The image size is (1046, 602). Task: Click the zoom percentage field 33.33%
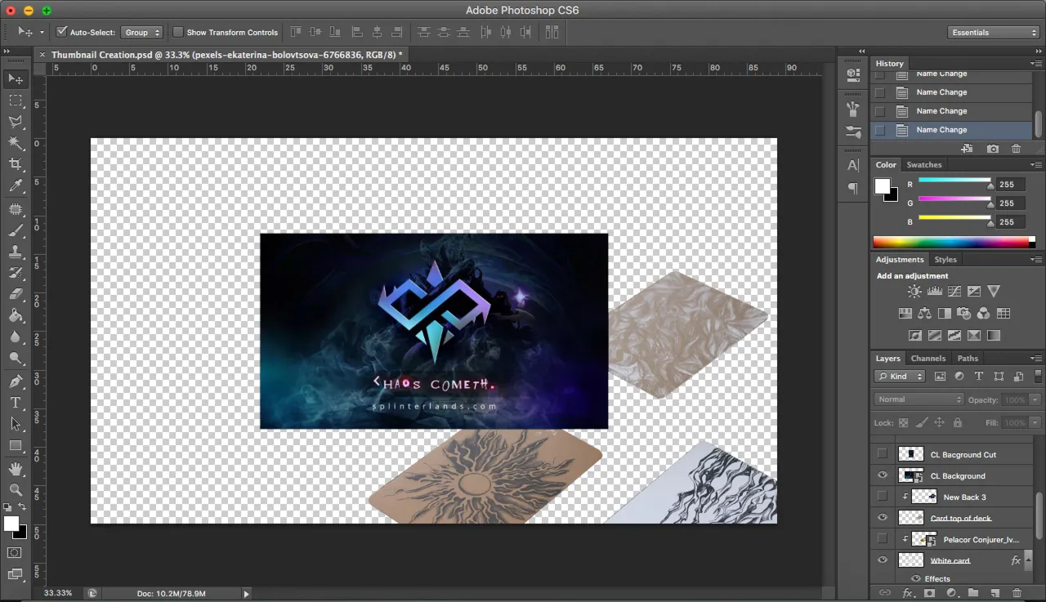[58, 593]
